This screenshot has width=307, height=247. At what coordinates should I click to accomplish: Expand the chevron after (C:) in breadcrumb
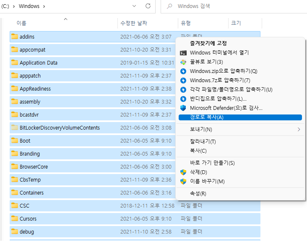tap(14, 6)
